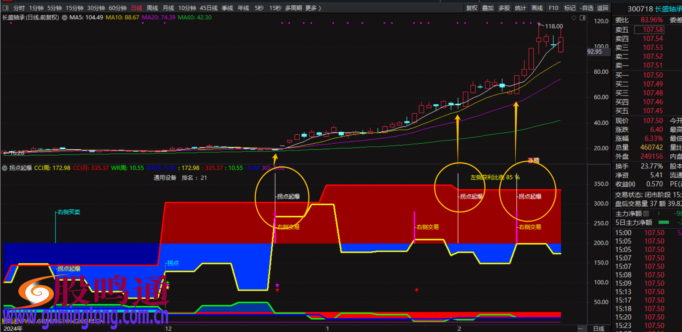Click the red star marker below 右侧交易
The image size is (682, 332).
pos(417,290)
